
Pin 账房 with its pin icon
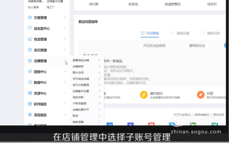99,116
